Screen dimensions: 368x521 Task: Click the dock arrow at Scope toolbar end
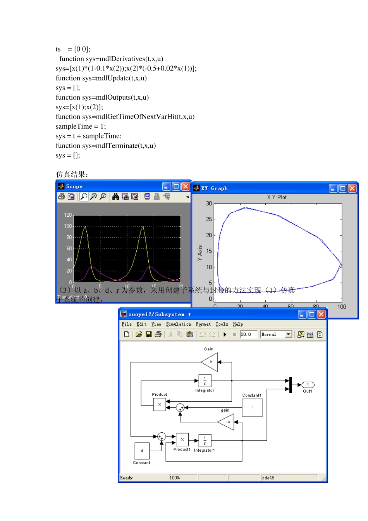[187, 197]
